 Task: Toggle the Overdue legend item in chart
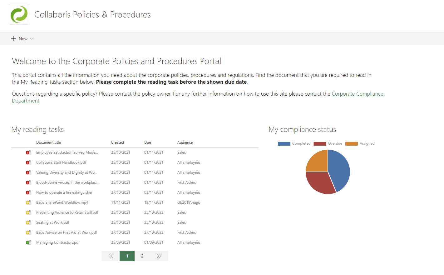click(335, 143)
